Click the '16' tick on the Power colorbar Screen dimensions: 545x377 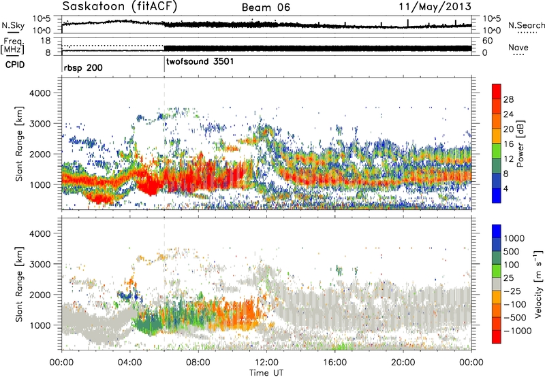pos(508,144)
